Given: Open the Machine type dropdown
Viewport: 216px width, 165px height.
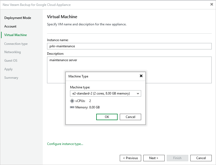Looking at the screenshot, I should click(x=106, y=93).
